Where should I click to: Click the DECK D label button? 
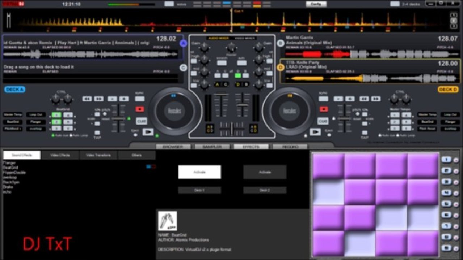448,89
